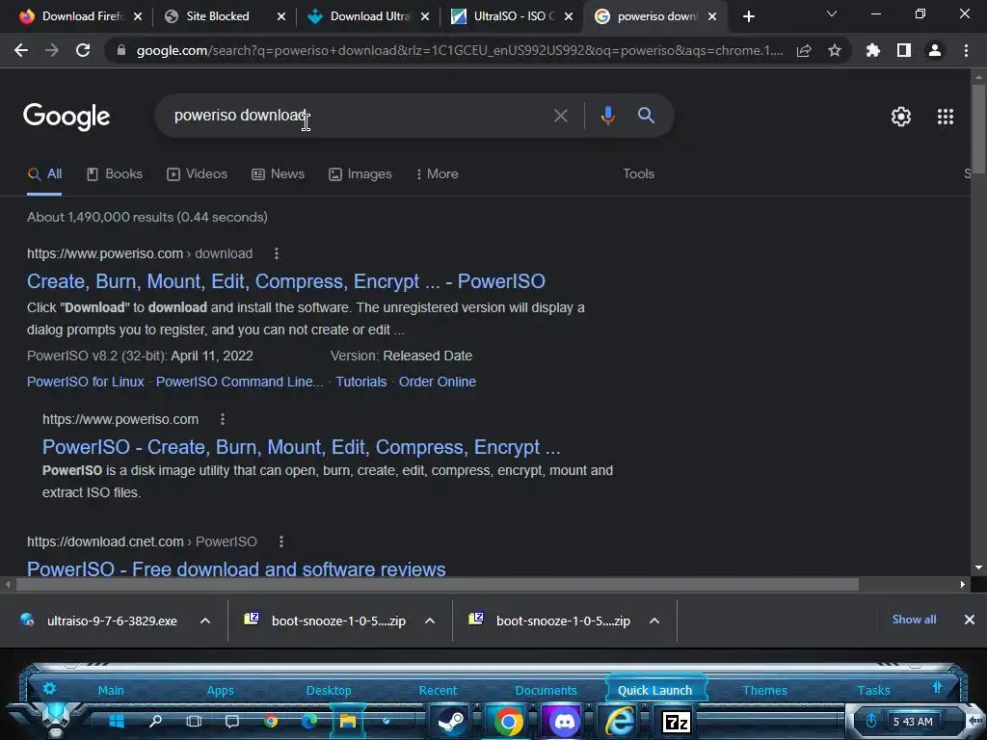The height and width of the screenshot is (740, 987).
Task: Close the Site Blocked tab
Action: click(281, 16)
